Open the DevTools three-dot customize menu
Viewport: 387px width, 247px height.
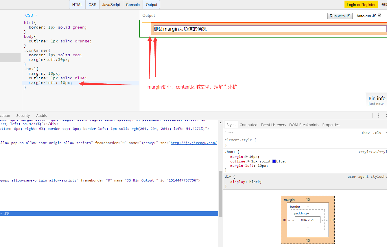click(379, 115)
